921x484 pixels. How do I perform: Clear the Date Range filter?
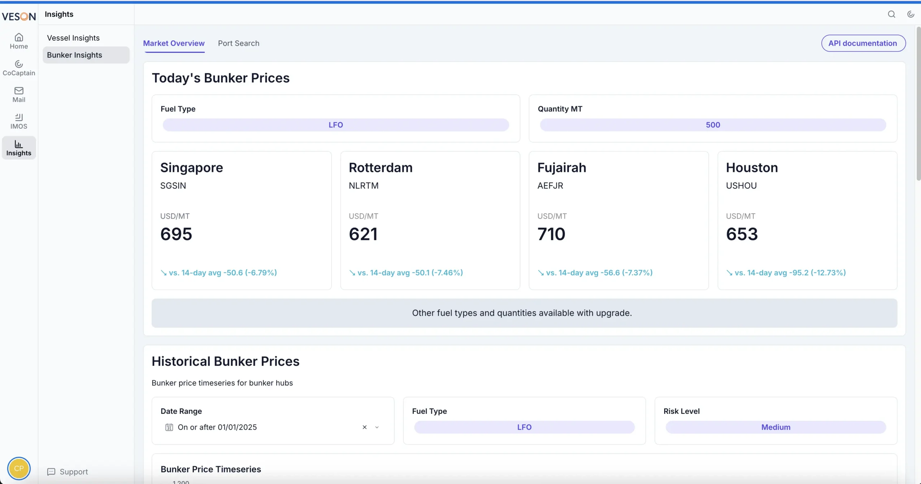(364, 427)
